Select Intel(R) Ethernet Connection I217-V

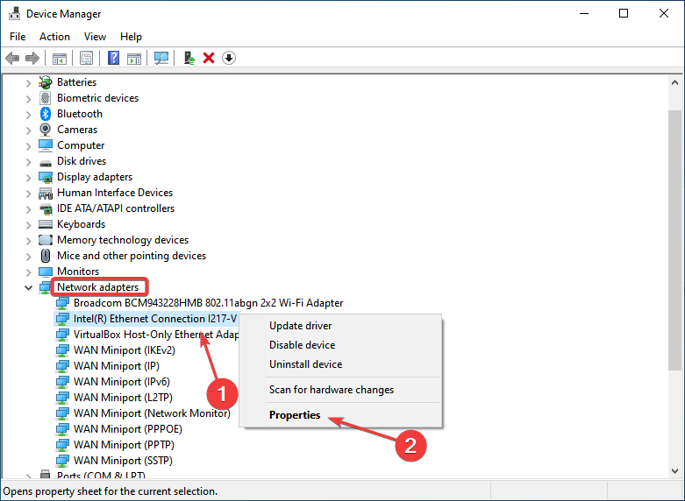(155, 319)
